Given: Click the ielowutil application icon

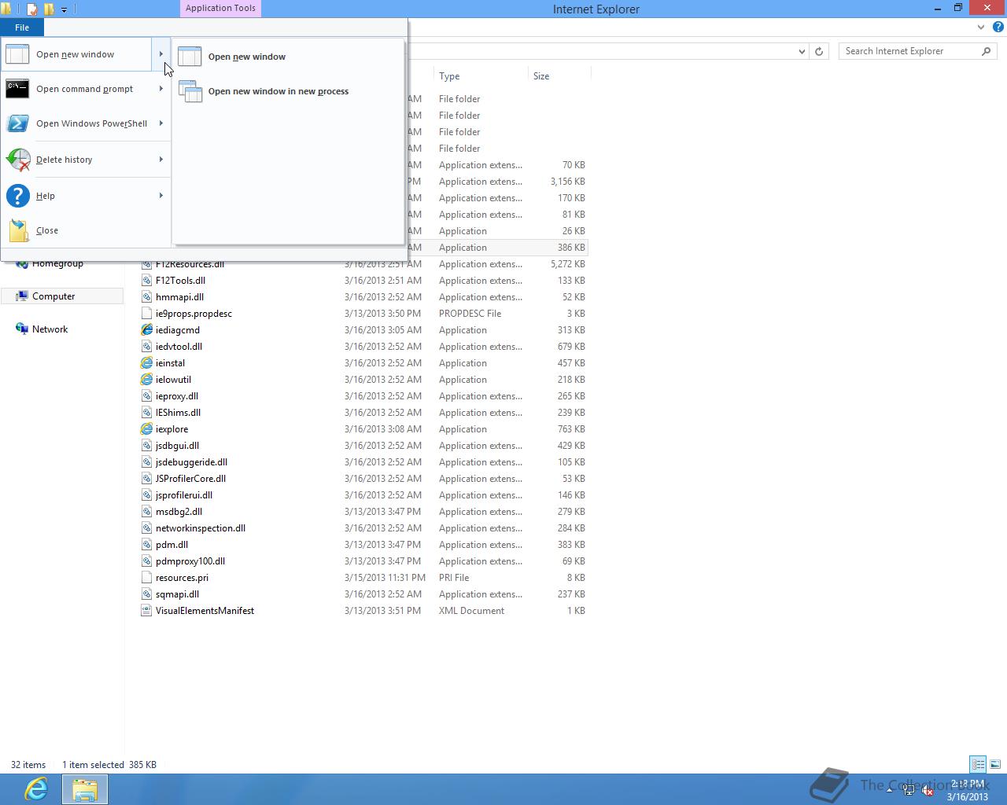Looking at the screenshot, I should tap(146, 380).
